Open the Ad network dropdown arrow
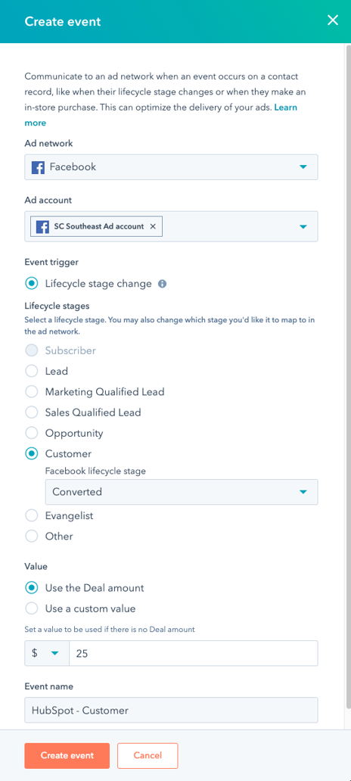351x781 pixels. click(303, 166)
